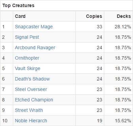
Task: Select the 28.12% decks value for Snapcaster Mage
Action: pos(123,27)
